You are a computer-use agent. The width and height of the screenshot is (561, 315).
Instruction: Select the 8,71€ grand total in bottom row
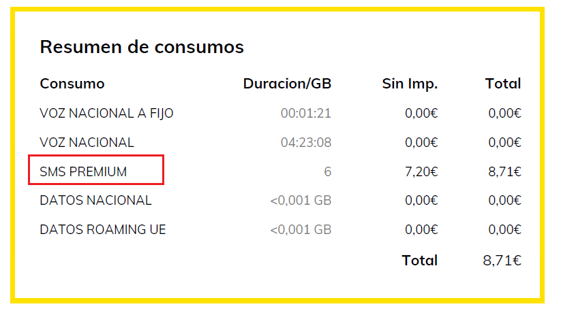[x=502, y=260]
